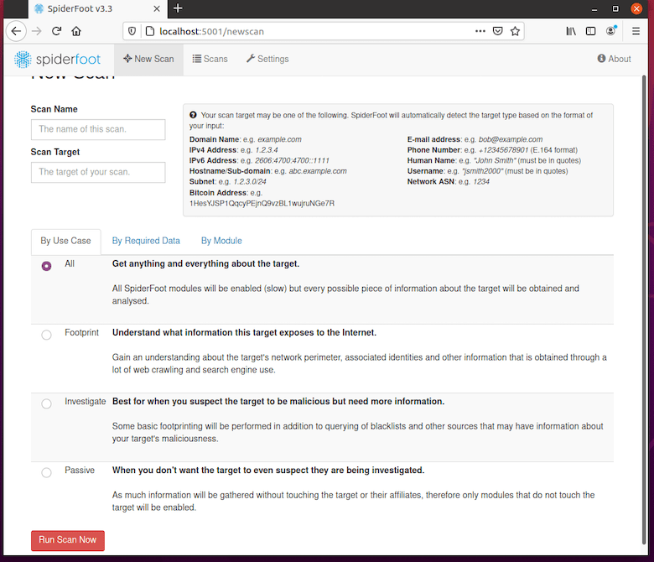Select the Investigate radio button

[46, 403]
